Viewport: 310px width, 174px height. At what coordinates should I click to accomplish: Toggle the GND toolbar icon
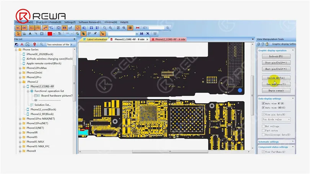[24, 28]
